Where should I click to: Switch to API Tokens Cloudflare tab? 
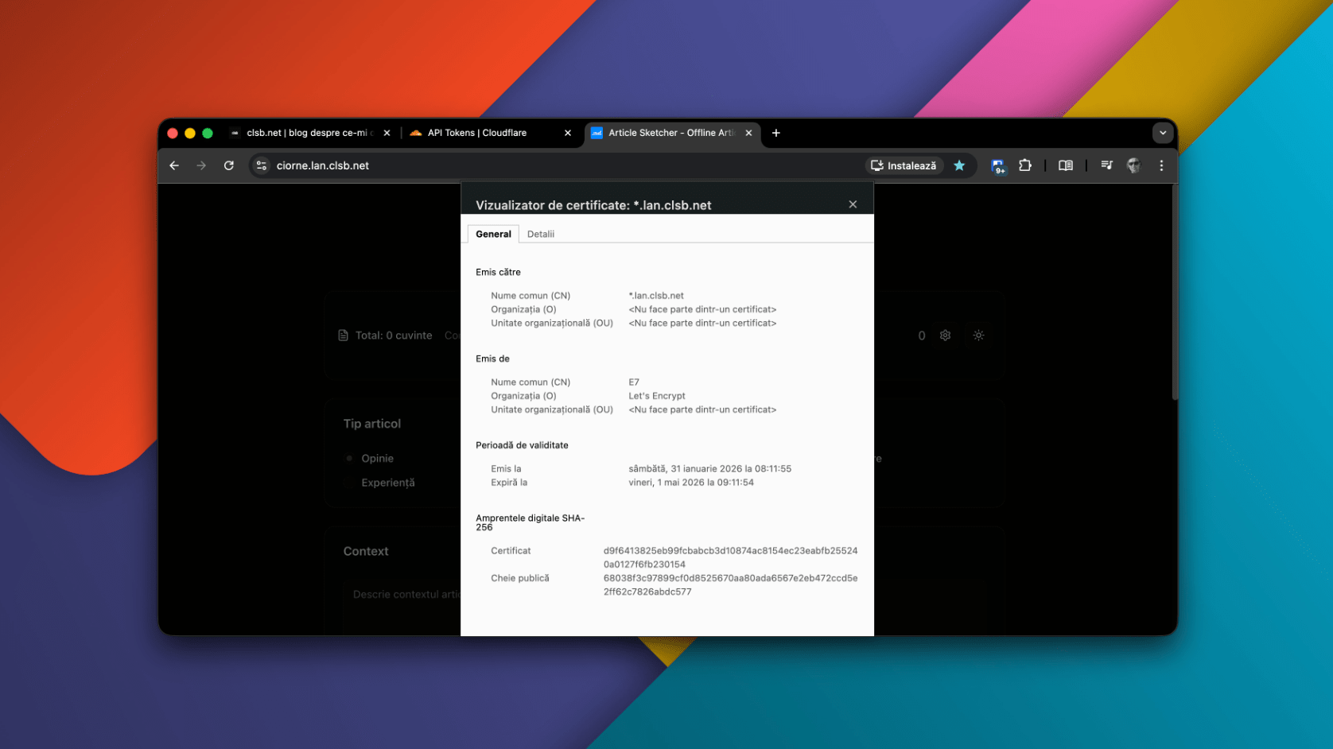(477, 133)
